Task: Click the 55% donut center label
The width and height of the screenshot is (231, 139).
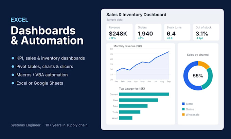Action: (198, 76)
